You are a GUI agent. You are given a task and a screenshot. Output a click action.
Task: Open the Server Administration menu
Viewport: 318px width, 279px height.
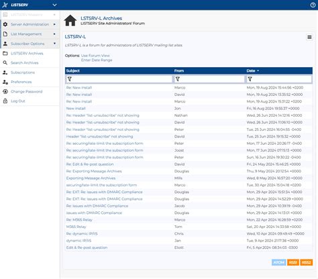pos(30,24)
